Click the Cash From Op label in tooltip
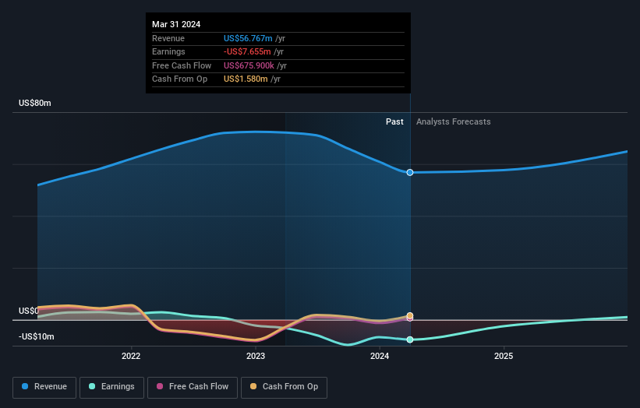 coord(179,79)
